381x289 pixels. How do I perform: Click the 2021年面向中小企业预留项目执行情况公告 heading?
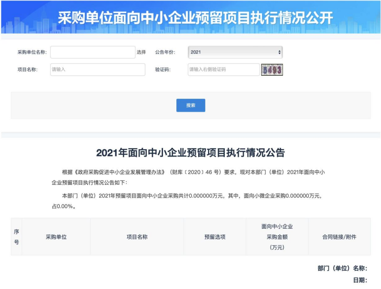pos(190,153)
